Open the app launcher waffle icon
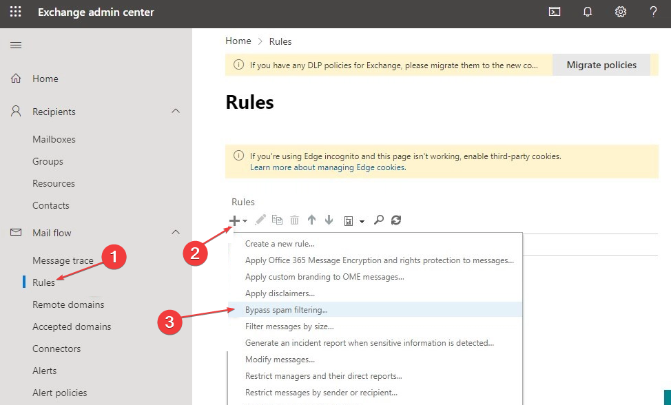The image size is (671, 405). click(x=15, y=12)
